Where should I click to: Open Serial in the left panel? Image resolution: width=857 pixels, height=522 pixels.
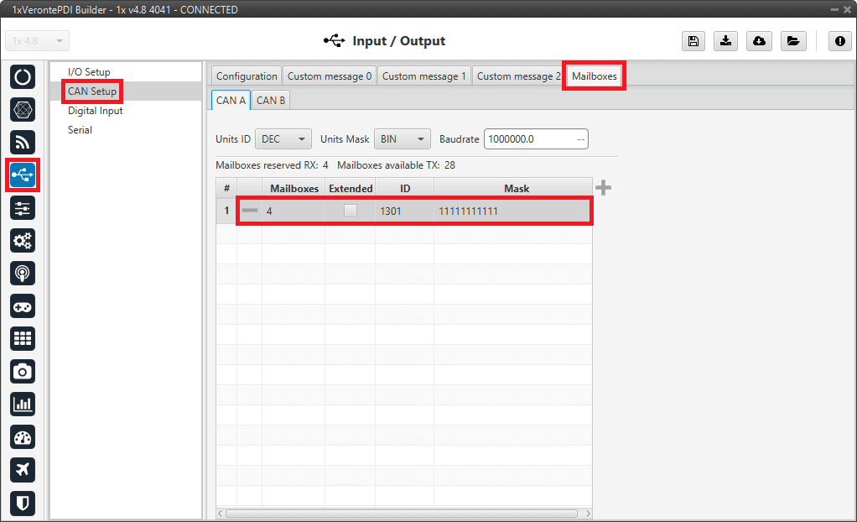[x=80, y=130]
